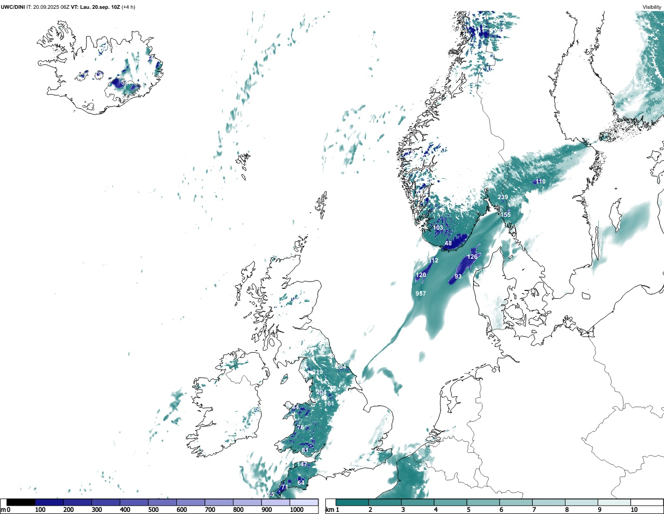This screenshot has width=664, height=514.
Task: Click the '71' visibility value on map
Action: coord(284,488)
